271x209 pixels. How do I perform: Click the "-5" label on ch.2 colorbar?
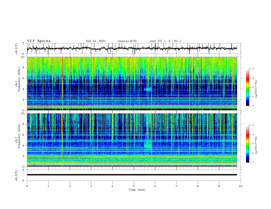[x=253, y=144]
